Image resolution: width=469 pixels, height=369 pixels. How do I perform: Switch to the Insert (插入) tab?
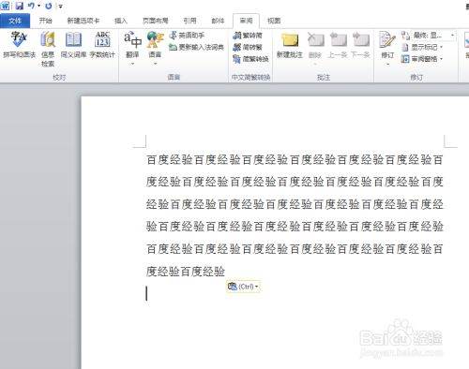pyautogui.click(x=121, y=21)
